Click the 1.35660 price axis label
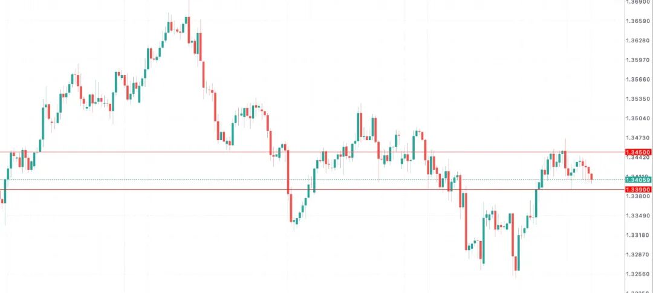The height and width of the screenshot is (293, 653). 638,79
